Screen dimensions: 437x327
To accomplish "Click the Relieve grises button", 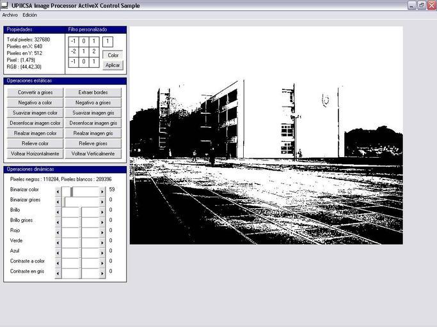I will 92,144.
